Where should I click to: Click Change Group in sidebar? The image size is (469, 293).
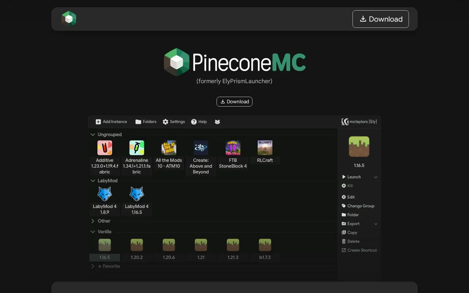(358, 206)
